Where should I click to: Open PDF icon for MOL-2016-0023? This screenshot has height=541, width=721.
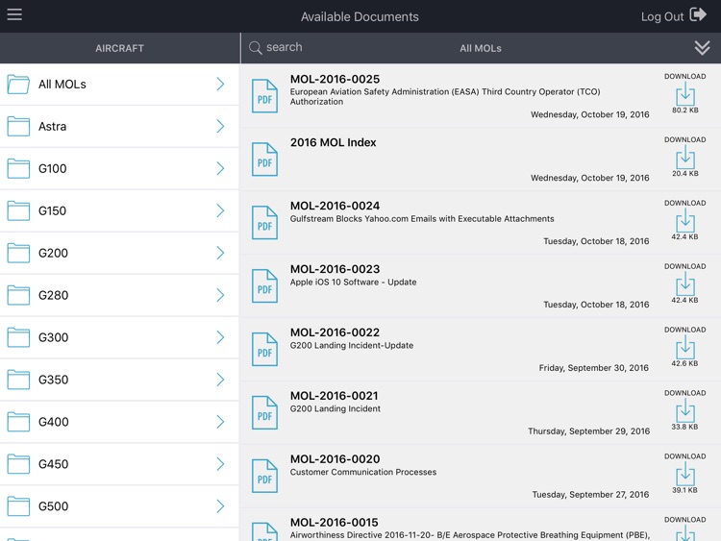[x=264, y=286]
